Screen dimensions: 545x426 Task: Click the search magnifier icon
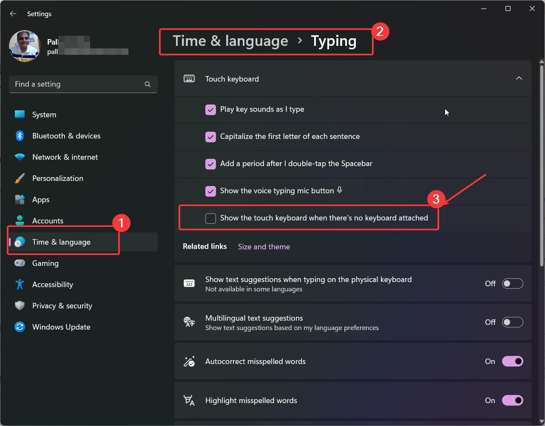pyautogui.click(x=148, y=84)
